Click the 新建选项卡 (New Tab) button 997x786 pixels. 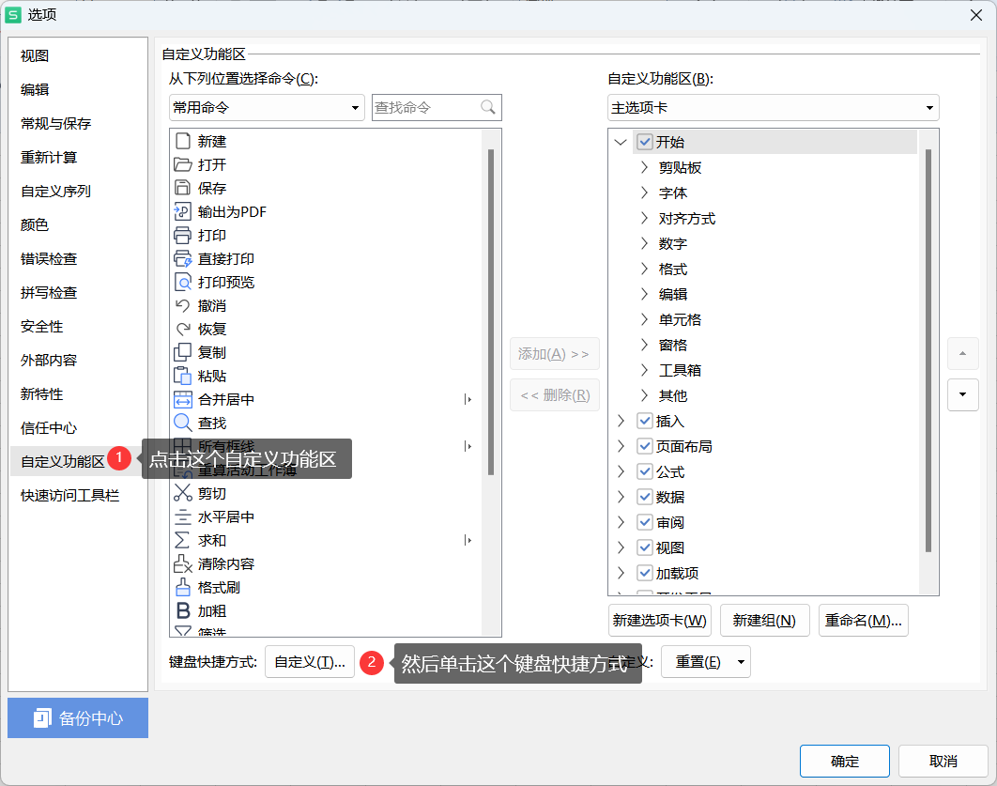[659, 621]
